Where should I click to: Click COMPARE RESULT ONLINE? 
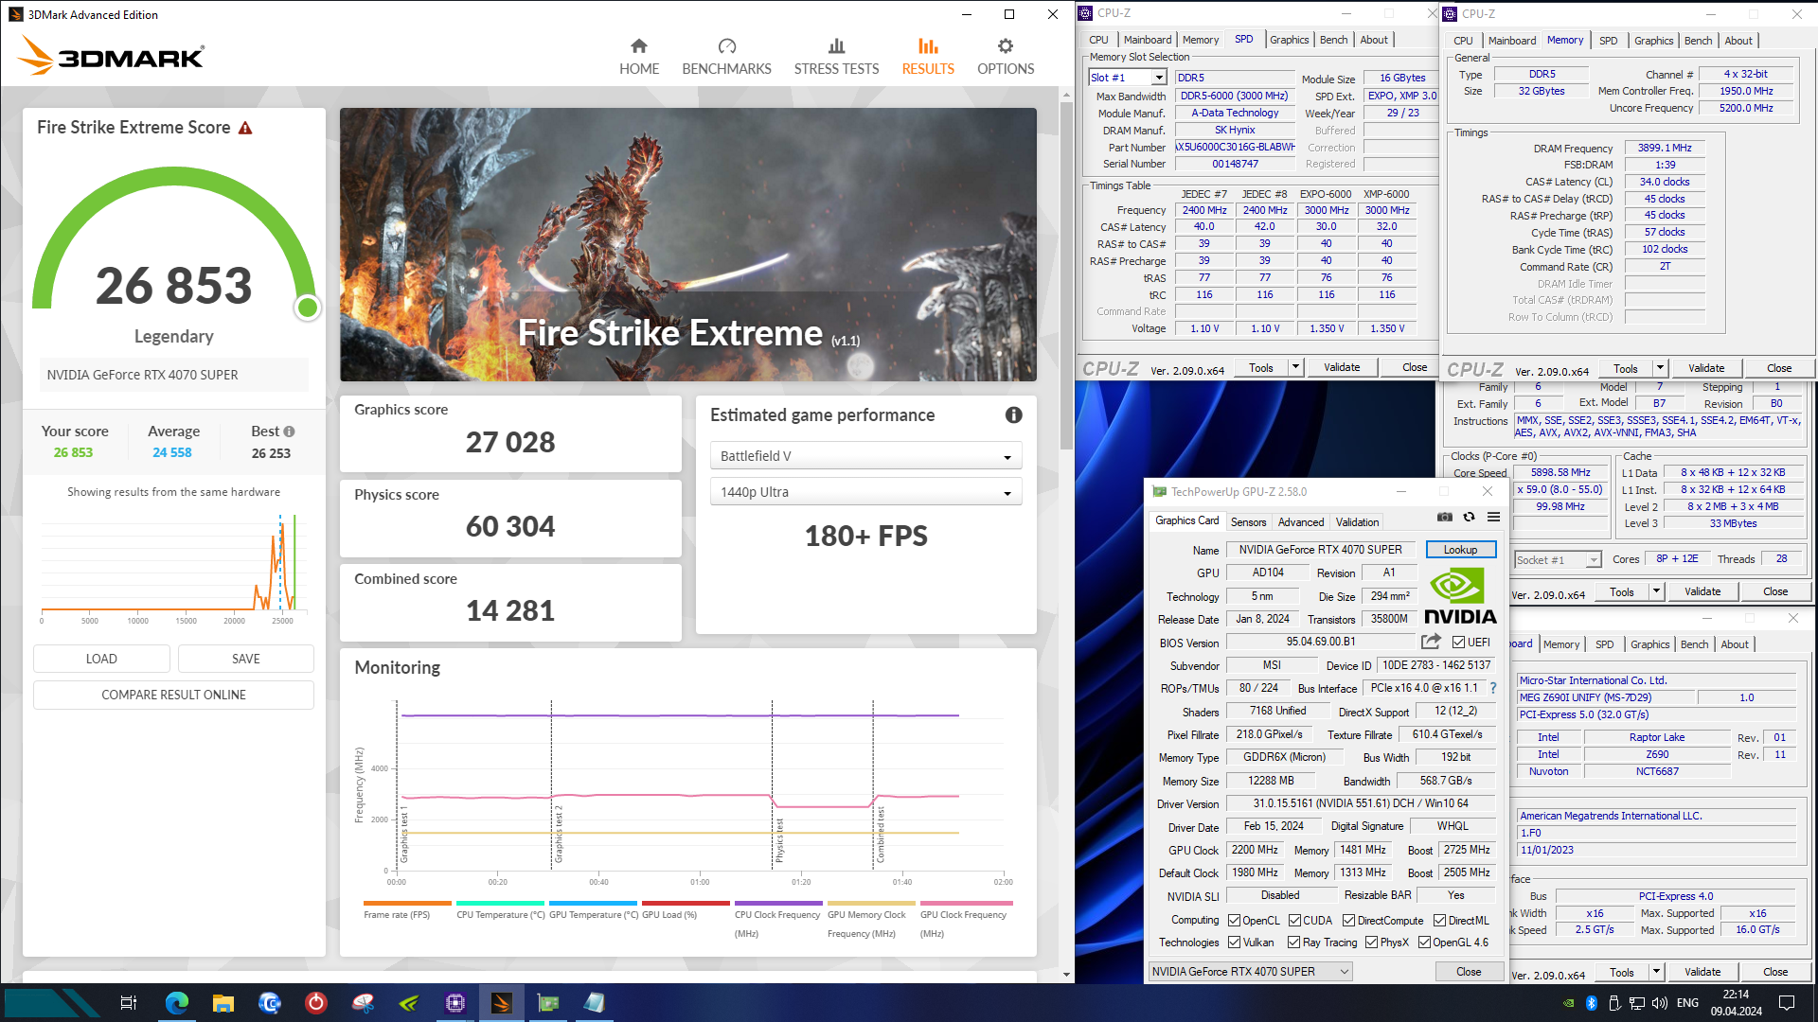tap(173, 695)
